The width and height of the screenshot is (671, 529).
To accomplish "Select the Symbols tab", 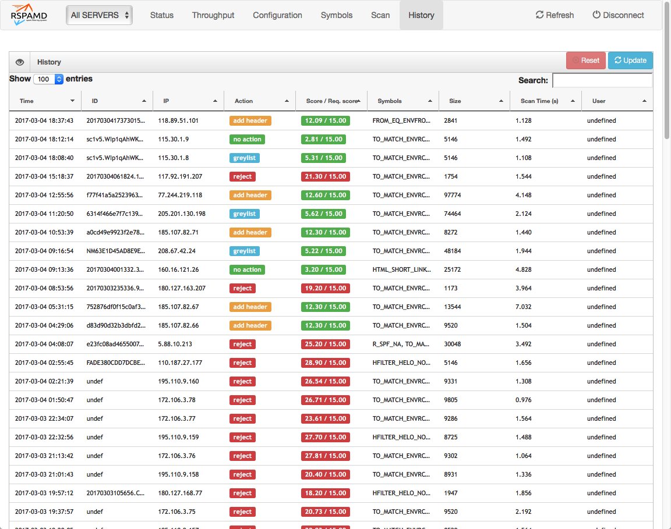I will [x=337, y=15].
